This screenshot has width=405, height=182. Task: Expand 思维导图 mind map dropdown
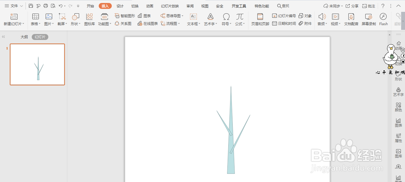coord(182,16)
